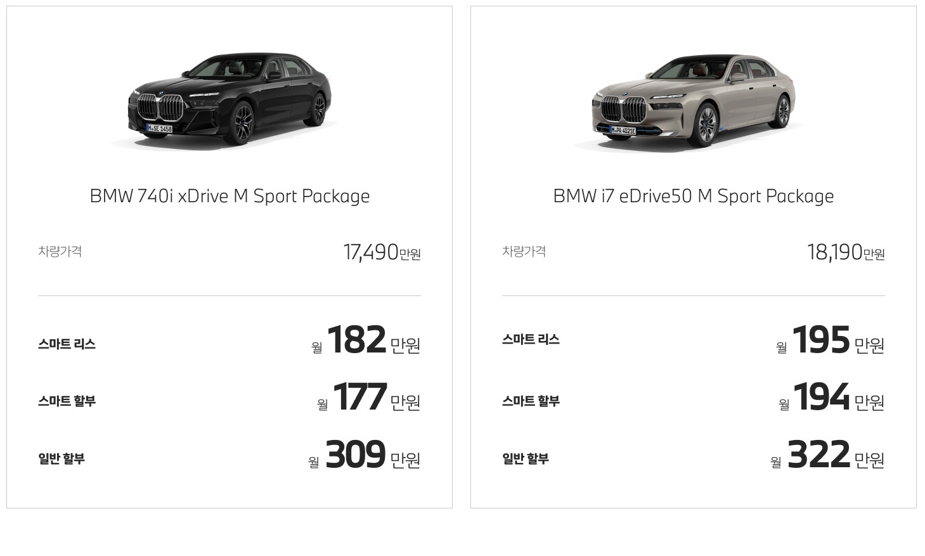Select 스마트 리스 label in i7 card

tap(531, 339)
